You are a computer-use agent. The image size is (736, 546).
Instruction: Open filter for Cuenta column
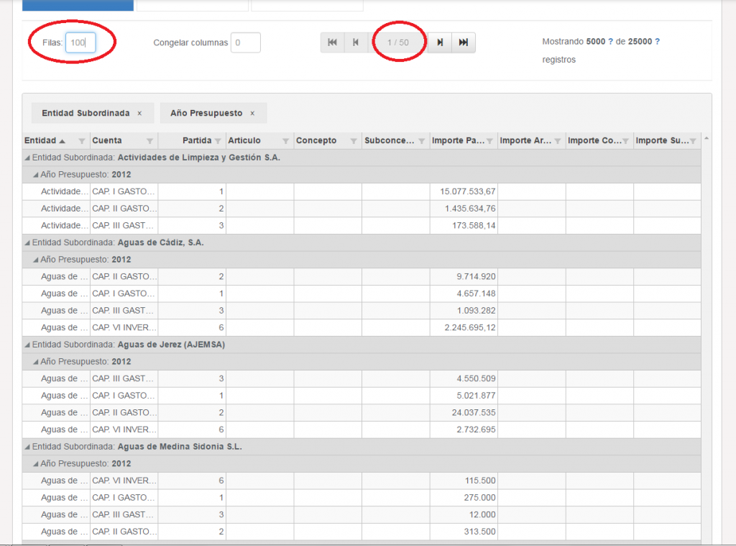(x=149, y=141)
